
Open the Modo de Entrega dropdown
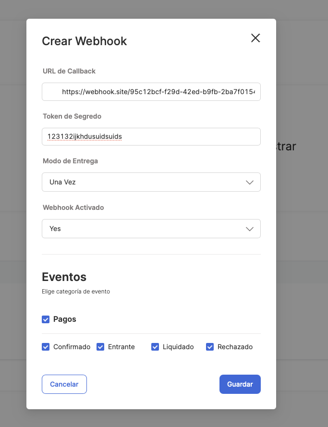tap(151, 182)
